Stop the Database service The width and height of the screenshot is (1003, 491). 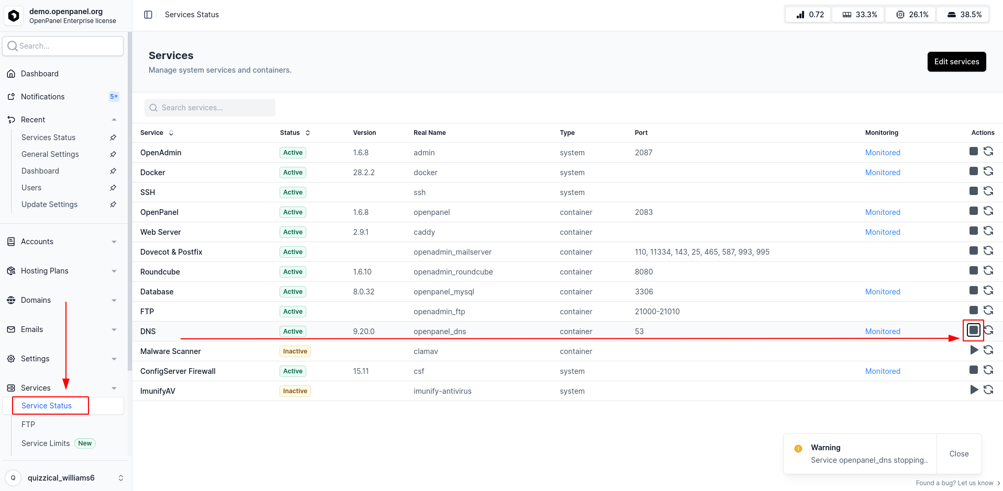pyautogui.click(x=974, y=291)
